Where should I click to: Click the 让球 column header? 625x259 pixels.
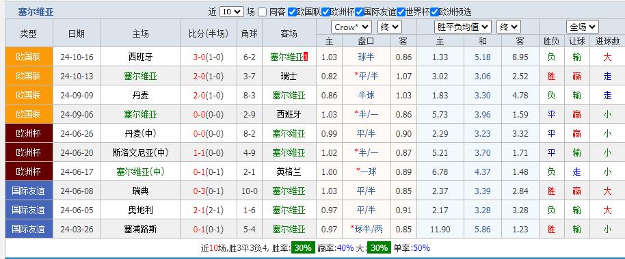tap(576, 41)
